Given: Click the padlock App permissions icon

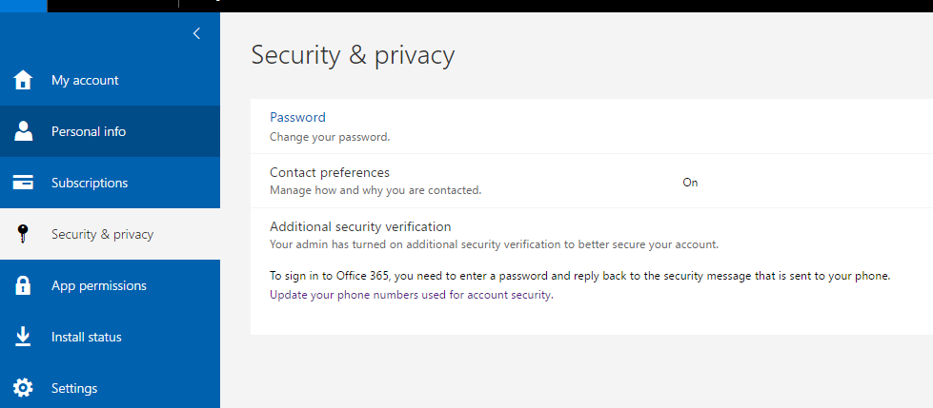Looking at the screenshot, I should [x=24, y=285].
